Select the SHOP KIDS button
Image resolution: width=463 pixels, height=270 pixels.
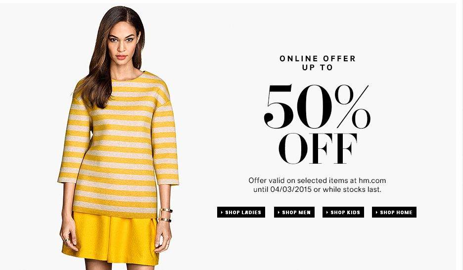pos(343,212)
